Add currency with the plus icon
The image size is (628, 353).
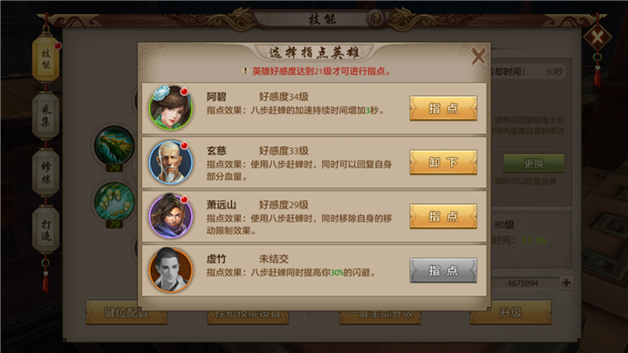point(566,282)
